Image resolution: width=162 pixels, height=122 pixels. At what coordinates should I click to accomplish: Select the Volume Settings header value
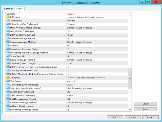tap(97, 17)
